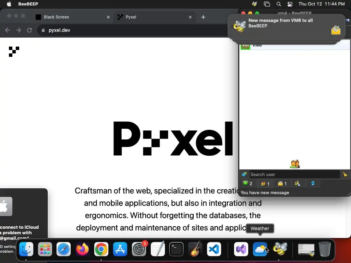This screenshot has width=351, height=263.
Task: Open Stage Manager windows icon in menu bar
Action: tap(267, 4)
